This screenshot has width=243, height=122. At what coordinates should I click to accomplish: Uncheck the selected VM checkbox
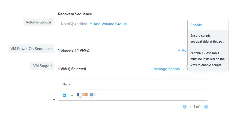(64, 95)
